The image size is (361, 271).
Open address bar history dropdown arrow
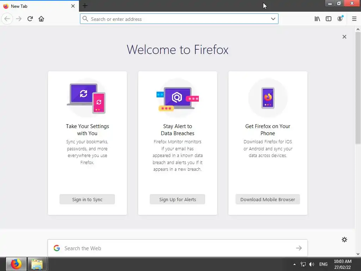tap(273, 19)
